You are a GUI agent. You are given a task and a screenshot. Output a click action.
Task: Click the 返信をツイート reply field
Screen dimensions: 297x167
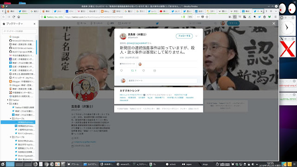point(162,81)
